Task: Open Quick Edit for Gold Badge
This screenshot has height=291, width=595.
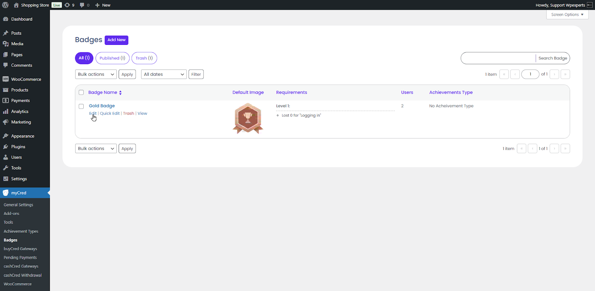Action: [110, 114]
